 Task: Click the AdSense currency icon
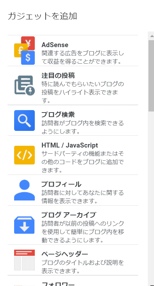click(24, 51)
